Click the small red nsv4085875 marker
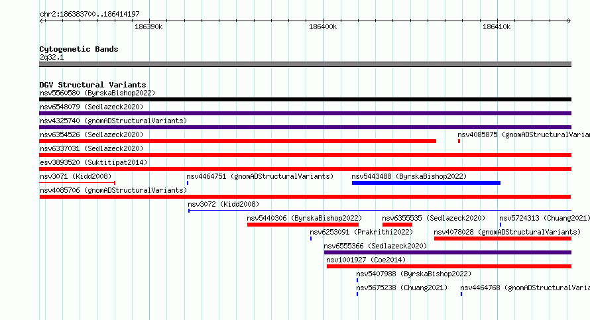Image resolution: width=590 pixels, height=320 pixels. click(459, 141)
